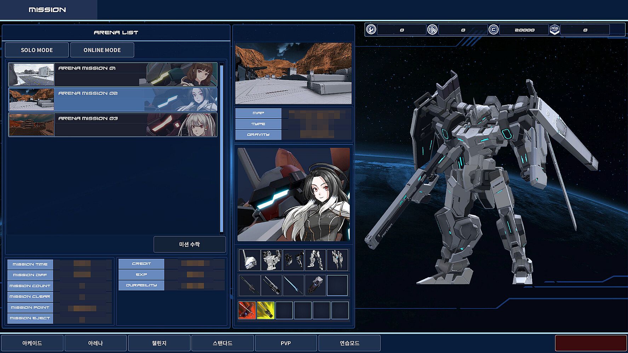Activate the red background skill icon
This screenshot has height=353, width=628.
click(x=247, y=311)
